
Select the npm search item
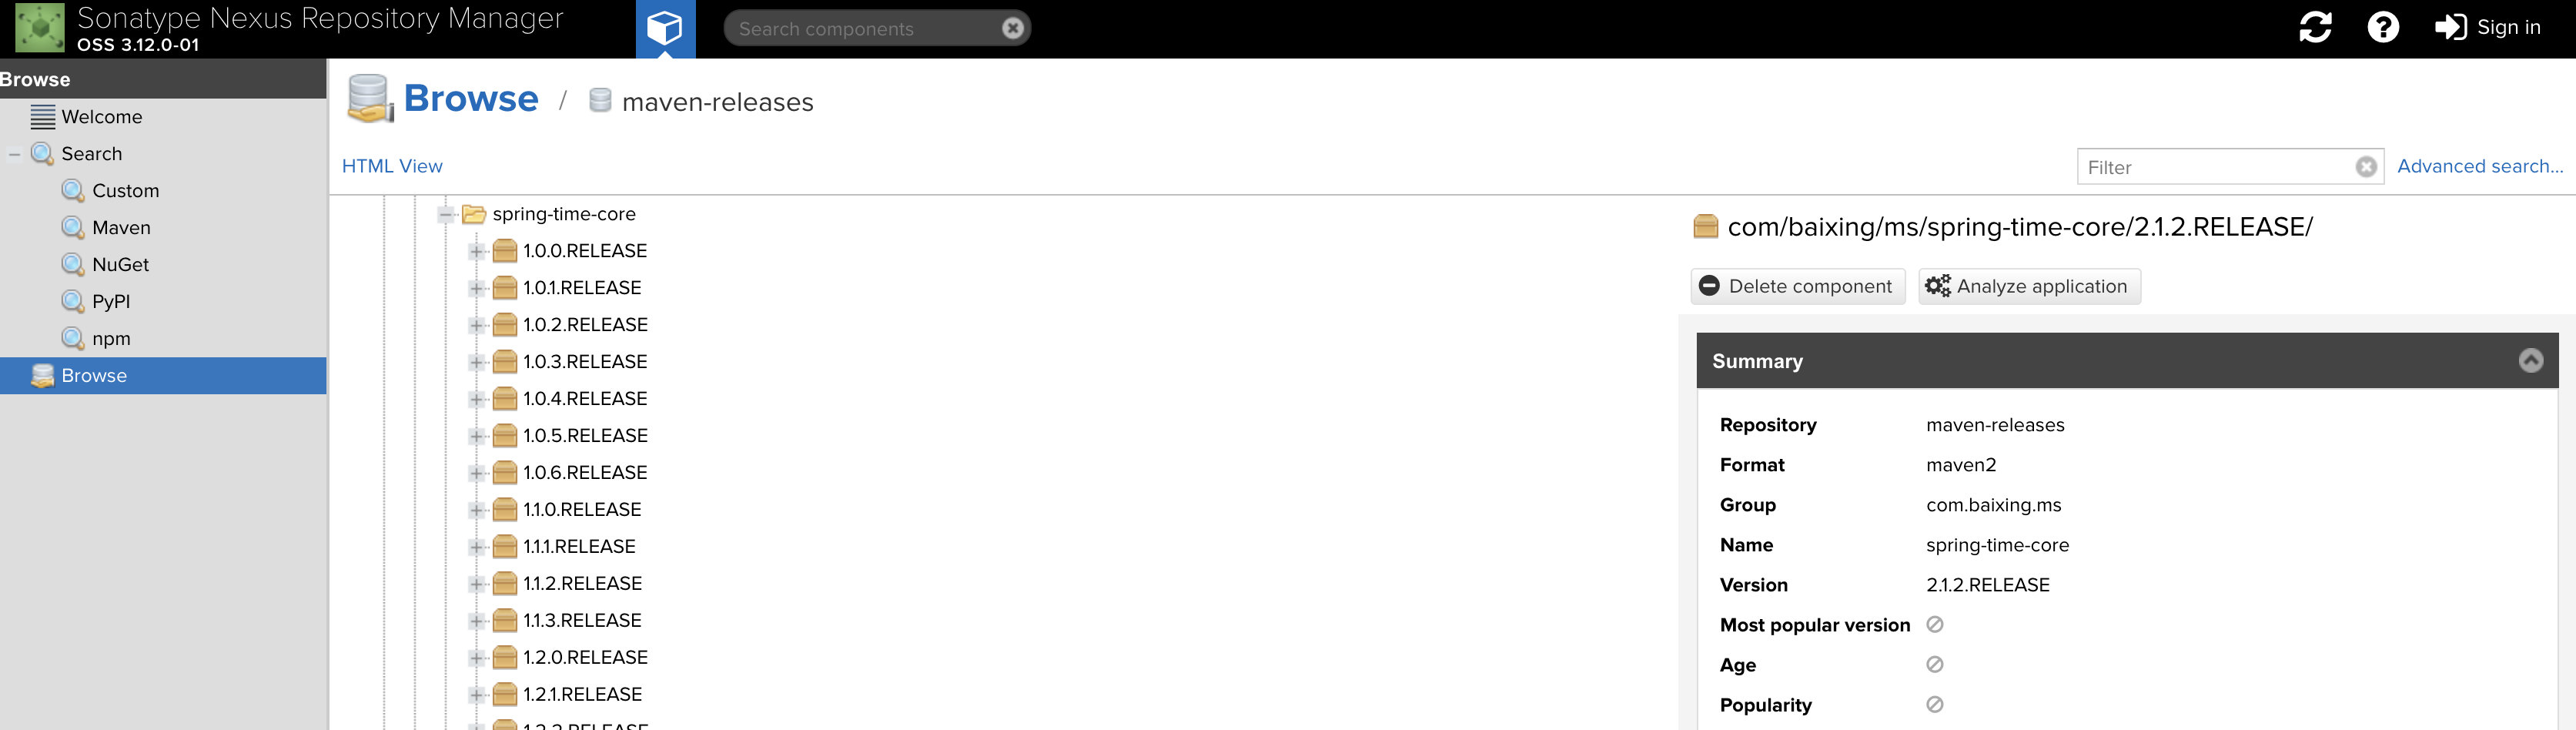[x=111, y=339]
